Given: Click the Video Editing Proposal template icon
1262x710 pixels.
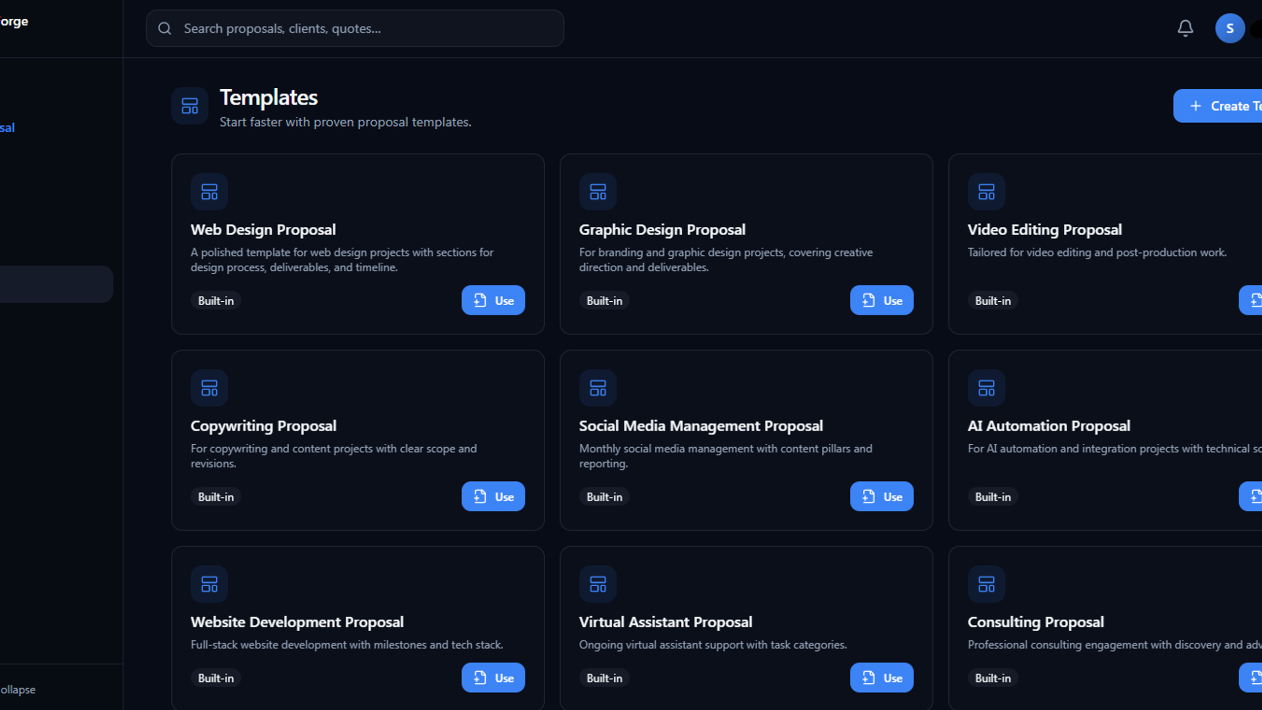Looking at the screenshot, I should pyautogui.click(x=986, y=192).
